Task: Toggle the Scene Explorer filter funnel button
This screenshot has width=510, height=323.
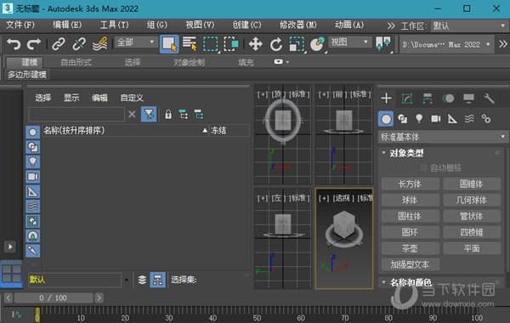Action: [x=149, y=114]
